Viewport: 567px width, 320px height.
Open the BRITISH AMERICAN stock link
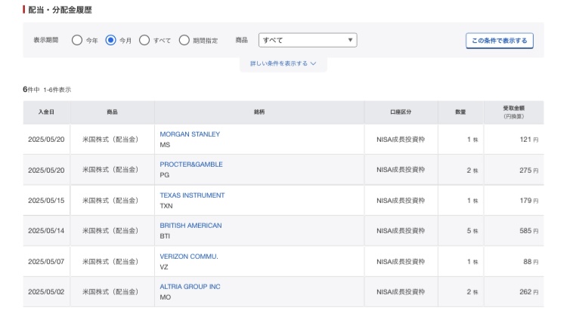tap(191, 226)
